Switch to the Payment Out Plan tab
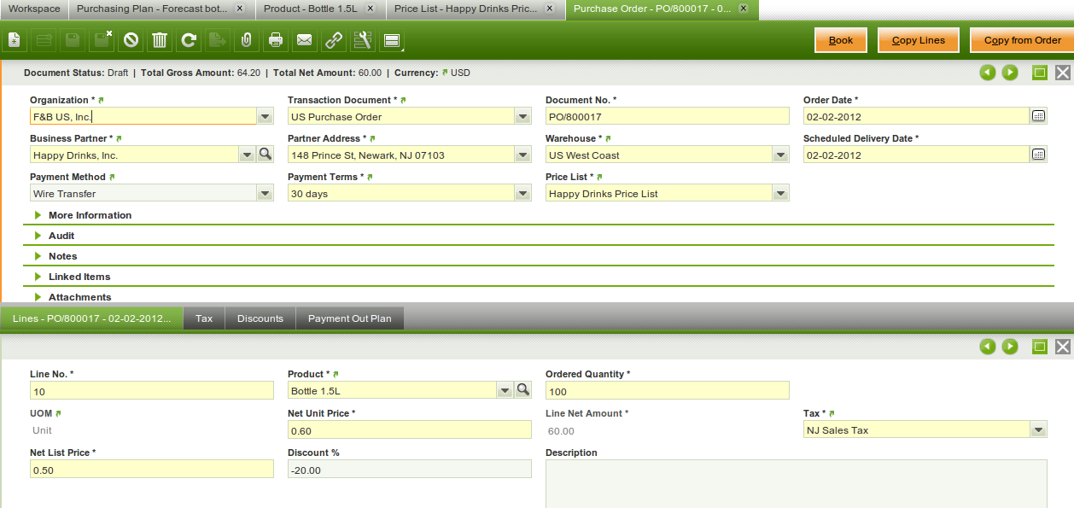 (350, 318)
